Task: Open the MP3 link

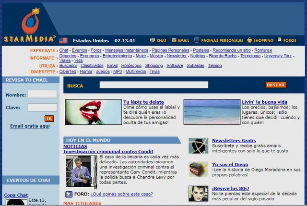Action: click(118, 72)
